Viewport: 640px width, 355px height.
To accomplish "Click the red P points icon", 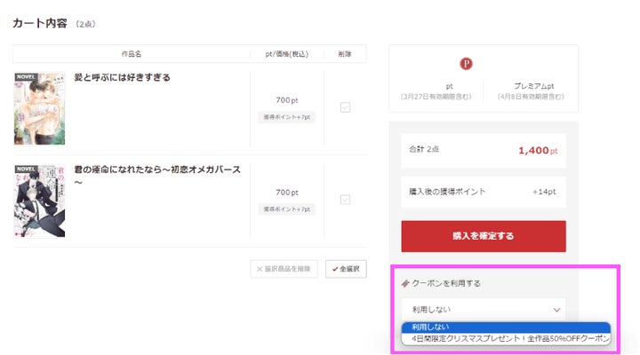I will [x=466, y=64].
